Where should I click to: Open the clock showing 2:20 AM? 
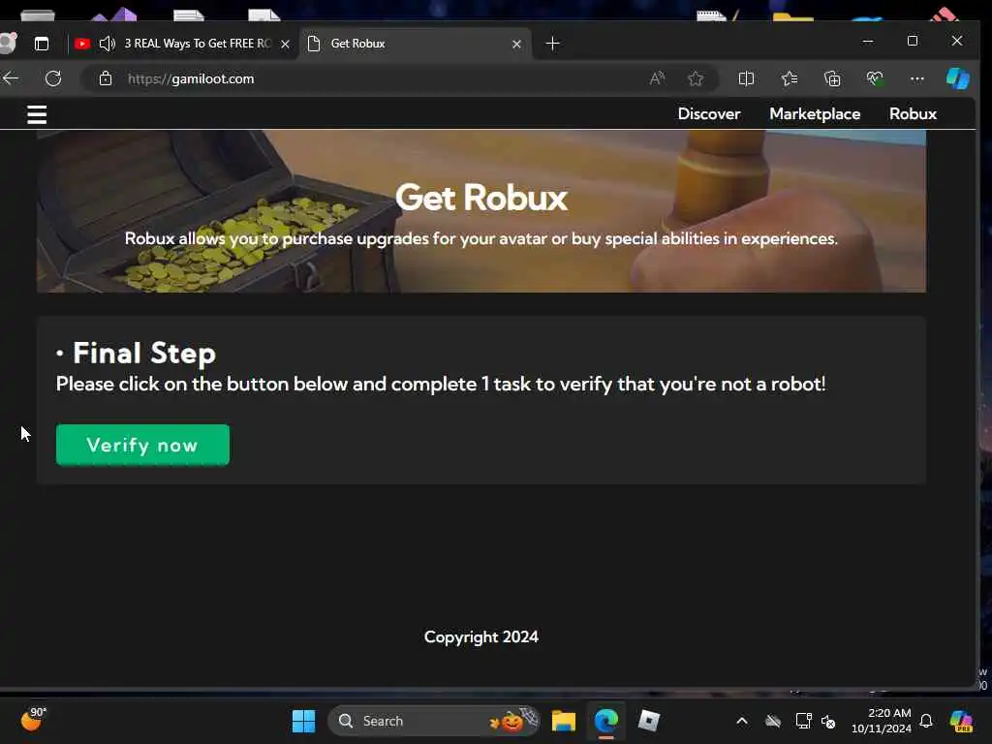coord(881,721)
